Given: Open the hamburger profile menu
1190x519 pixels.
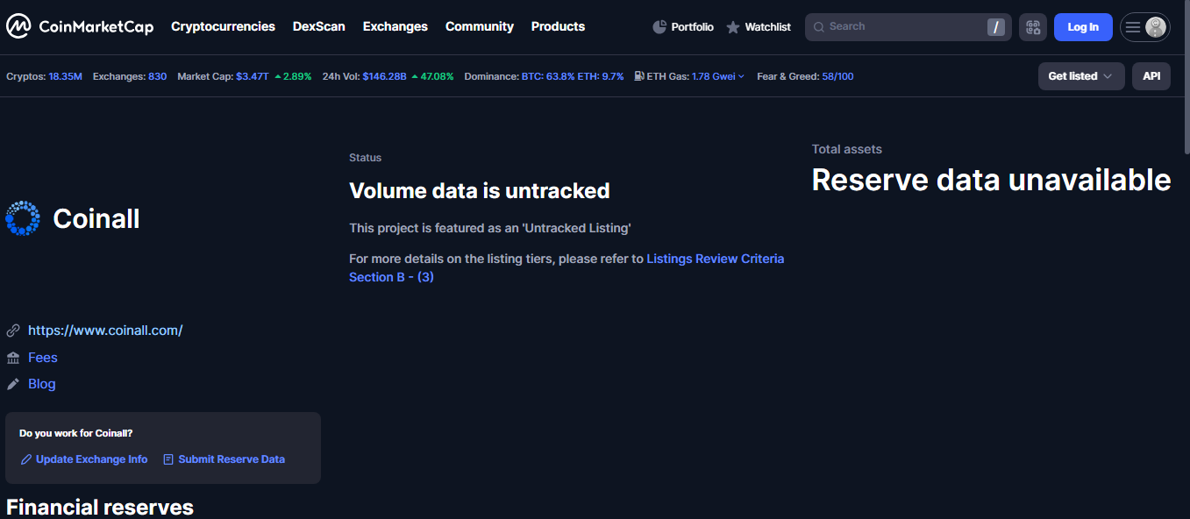Looking at the screenshot, I should click(x=1145, y=27).
